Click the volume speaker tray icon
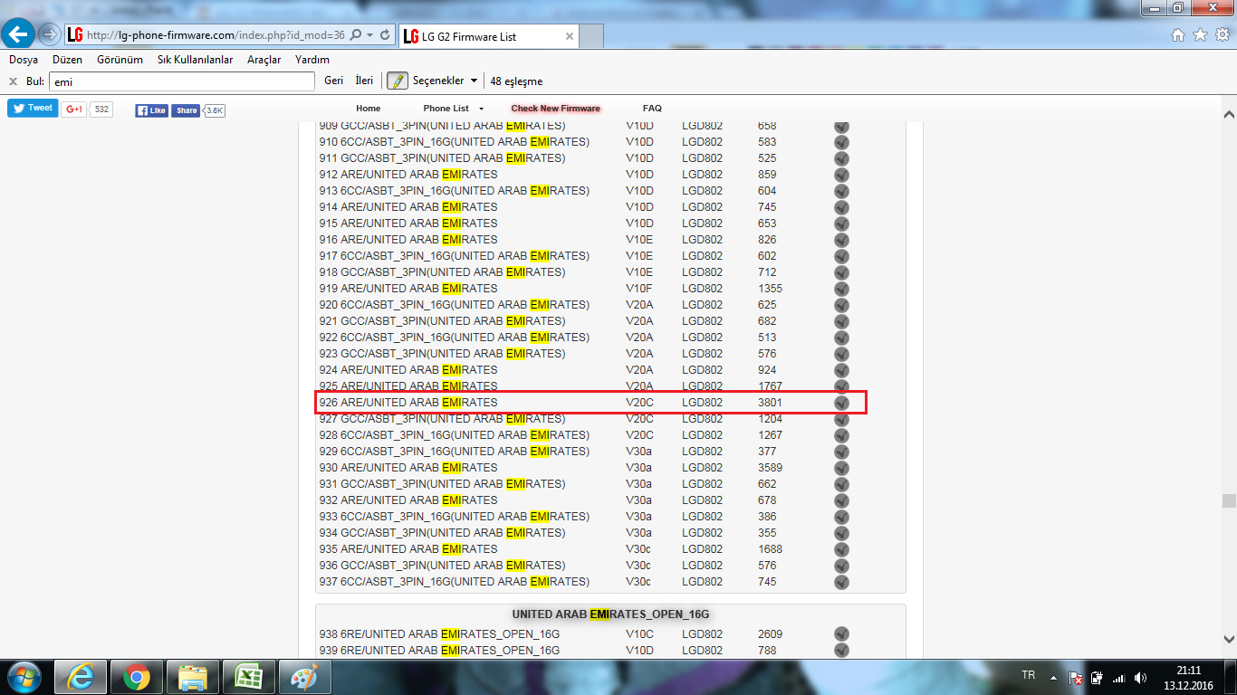The width and height of the screenshot is (1237, 695). coord(1140,677)
